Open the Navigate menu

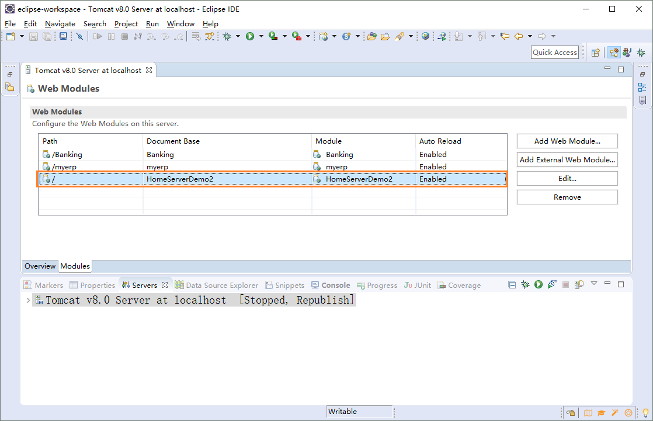pyautogui.click(x=60, y=24)
